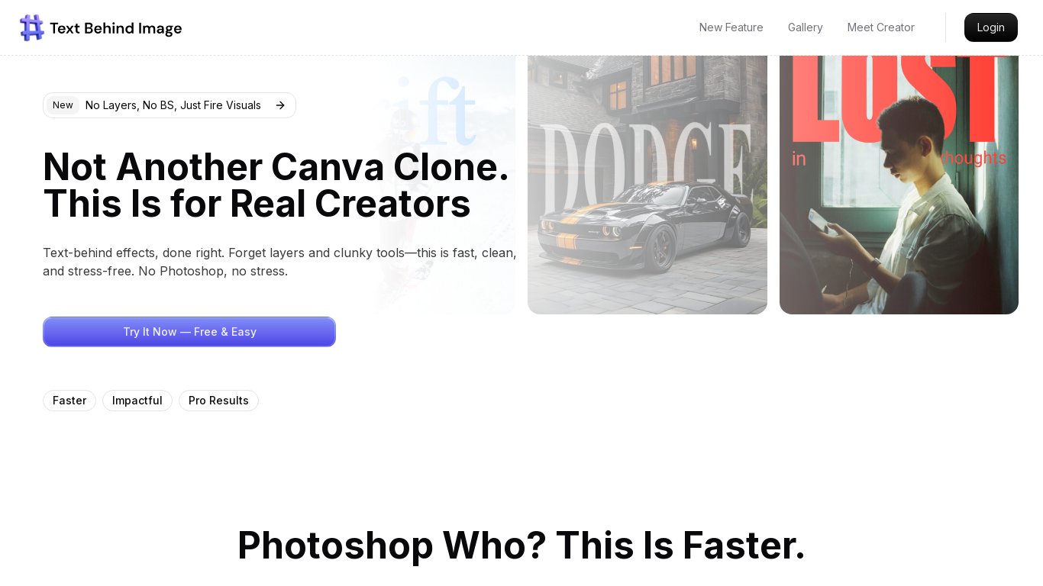This screenshot has width=1043, height=586.
Task: Go to the Gallery page
Action: (805, 27)
